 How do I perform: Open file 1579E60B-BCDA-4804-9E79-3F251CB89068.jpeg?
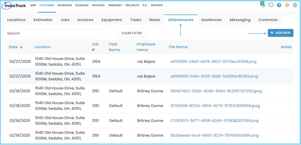(x=215, y=106)
